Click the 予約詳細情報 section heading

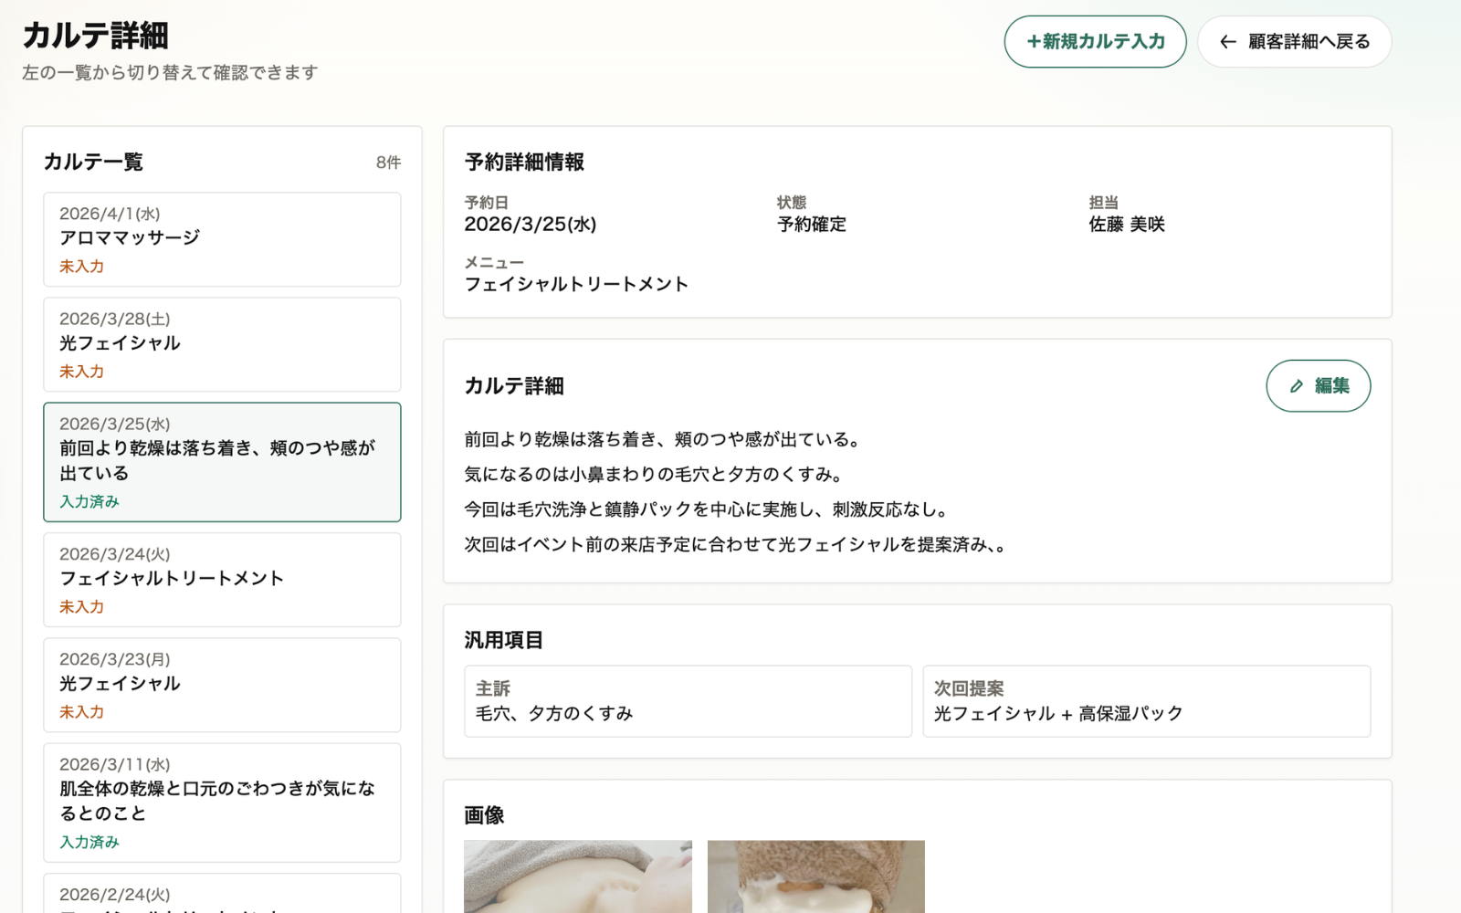click(524, 163)
